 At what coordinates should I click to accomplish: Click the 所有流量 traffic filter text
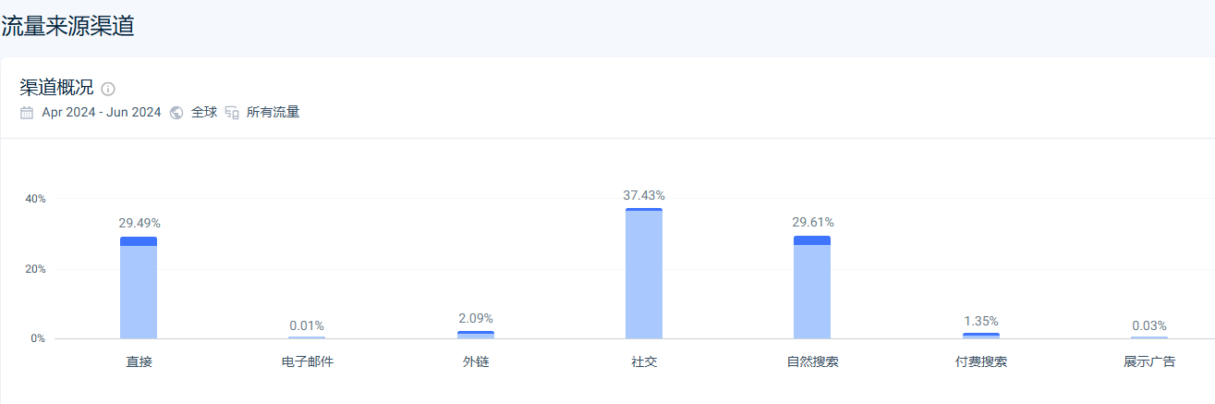[x=273, y=113]
